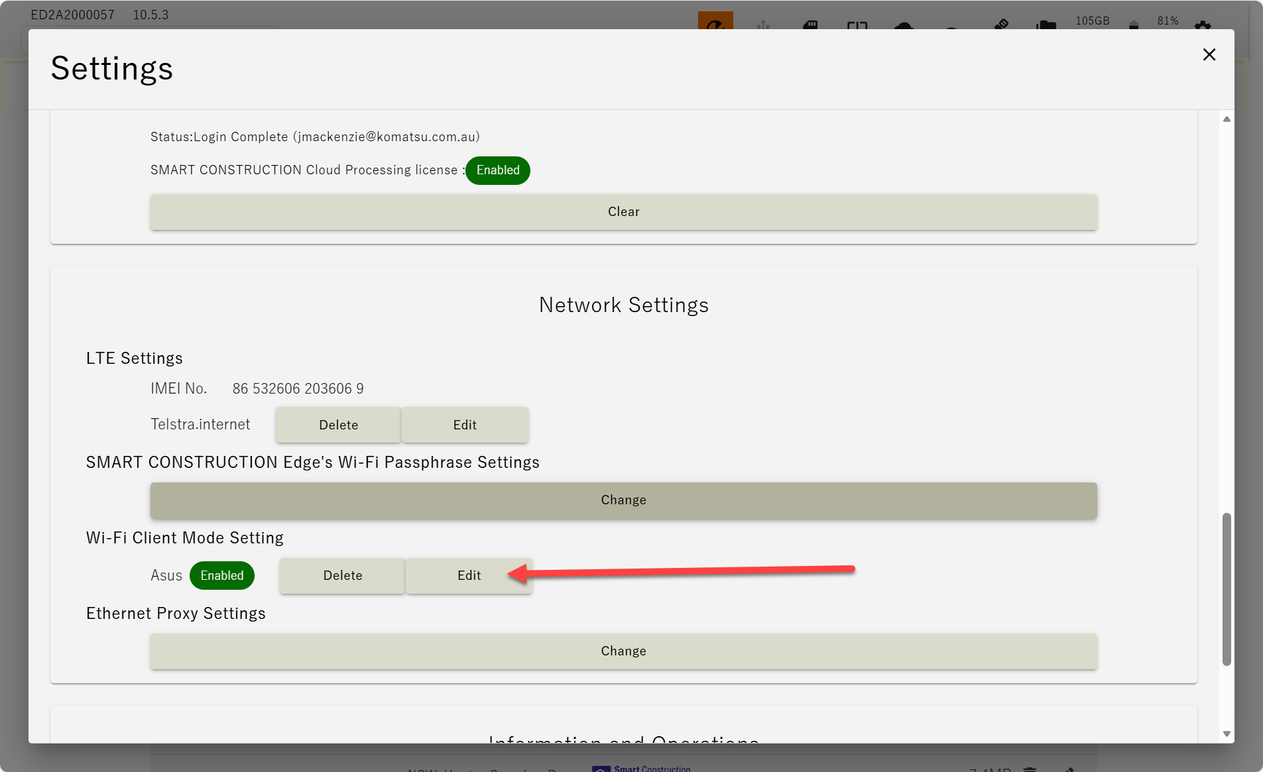Screen dimensions: 1263x772
Task: Click the Enabled badge for Cloud Processing license
Action: point(498,170)
